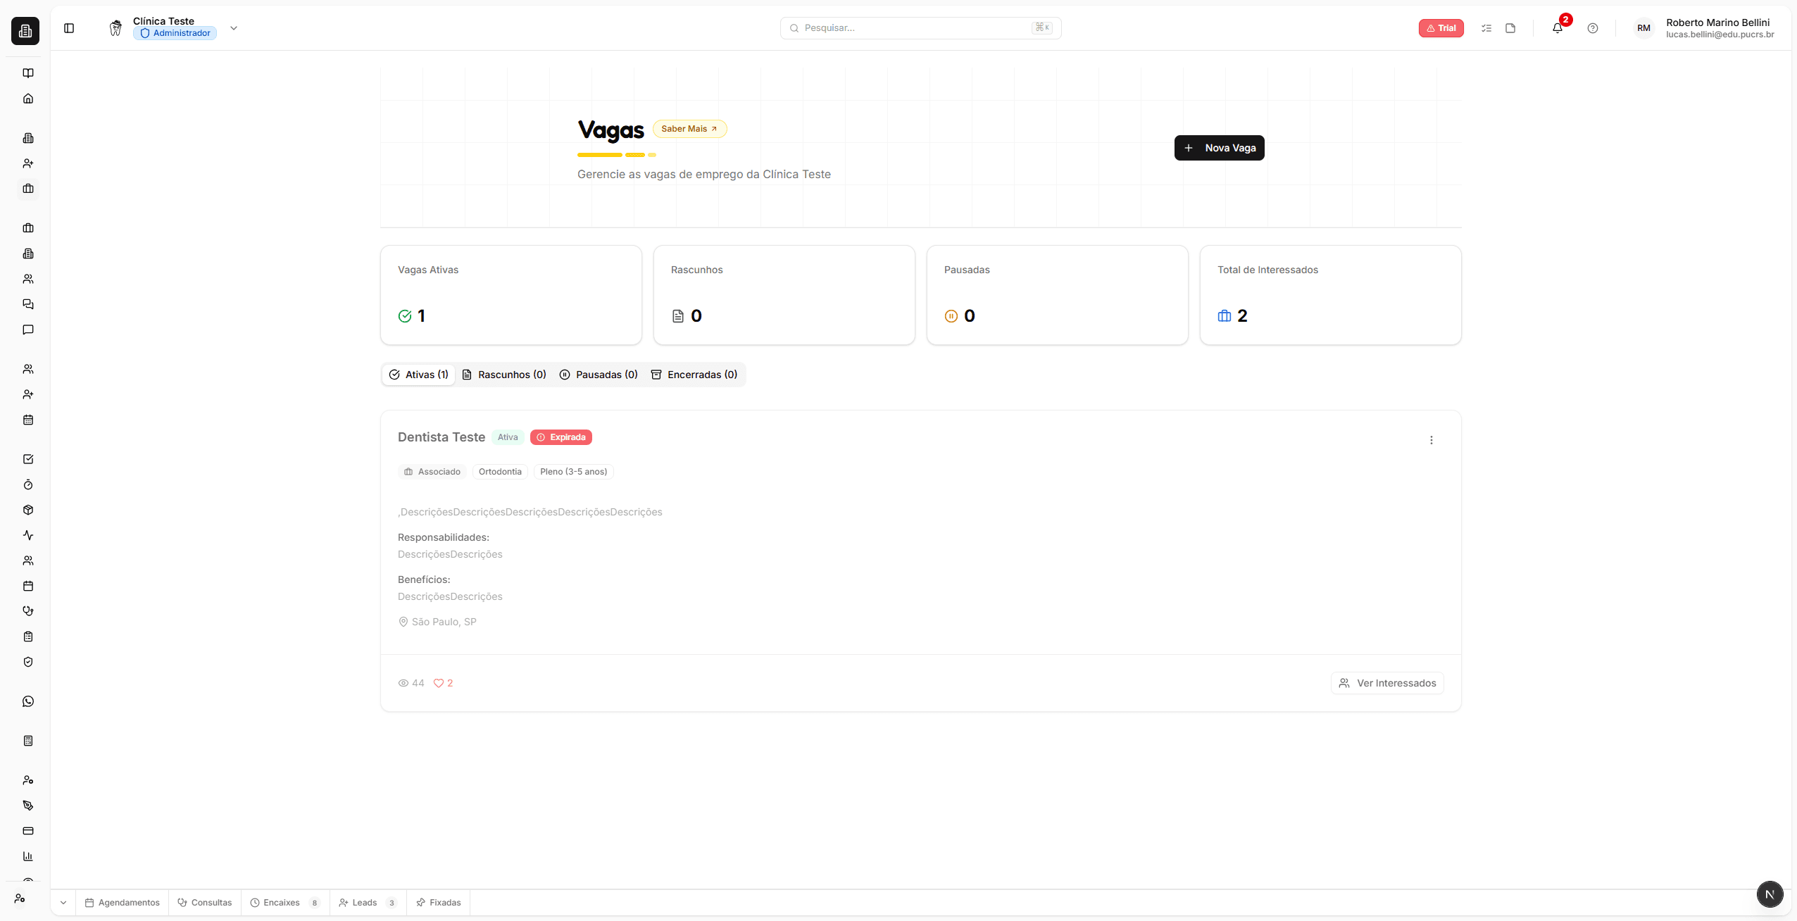This screenshot has height=921, width=1797.
Task: Click the Pesquisar search field
Action: (x=920, y=27)
